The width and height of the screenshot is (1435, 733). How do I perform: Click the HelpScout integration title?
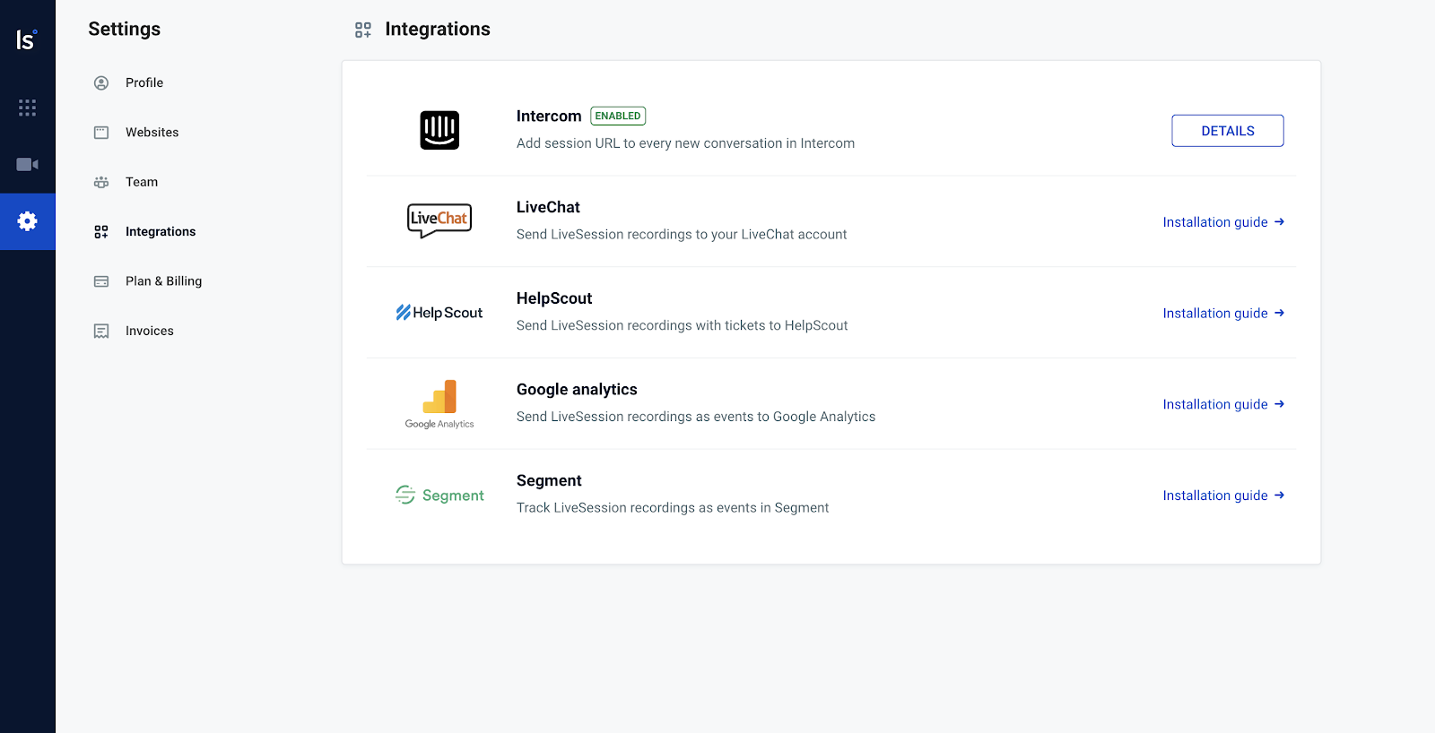554,298
